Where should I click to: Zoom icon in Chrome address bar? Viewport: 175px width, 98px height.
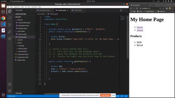tap(160, 8)
